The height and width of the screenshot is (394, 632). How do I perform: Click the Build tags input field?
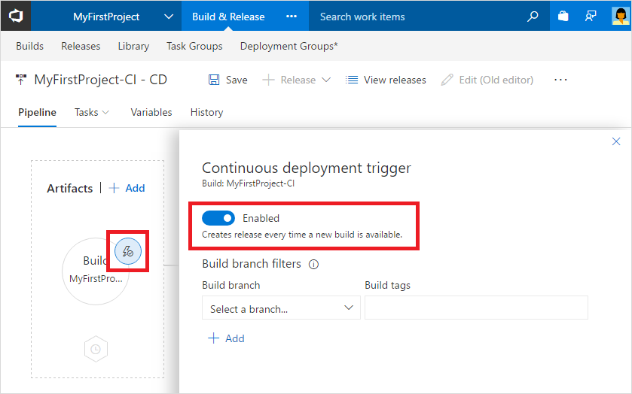(476, 308)
